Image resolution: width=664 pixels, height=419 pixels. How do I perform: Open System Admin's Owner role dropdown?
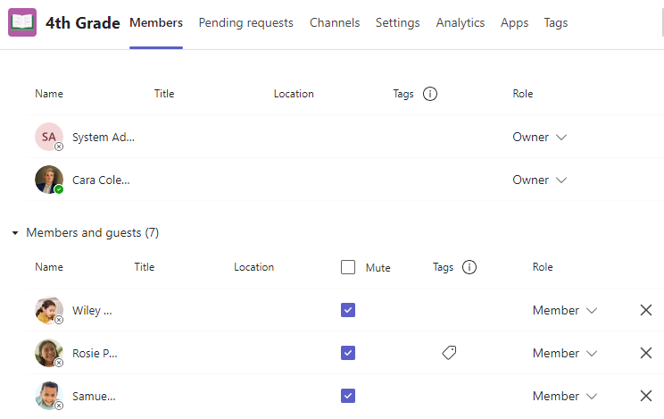539,137
